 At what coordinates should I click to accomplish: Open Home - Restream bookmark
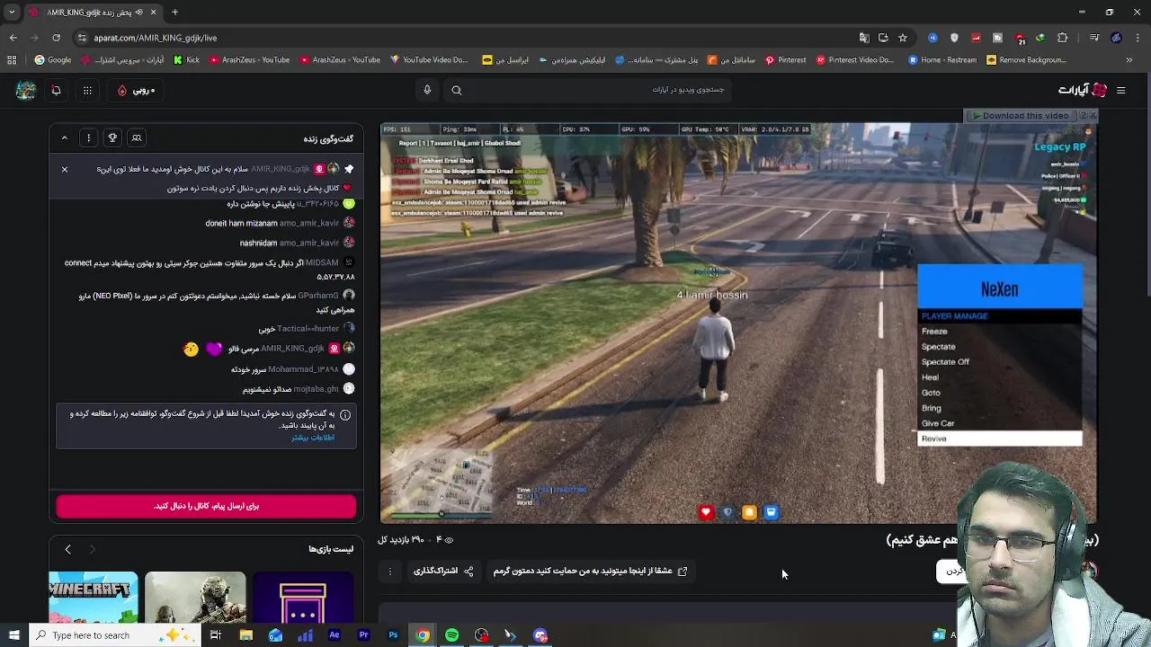pos(941,60)
